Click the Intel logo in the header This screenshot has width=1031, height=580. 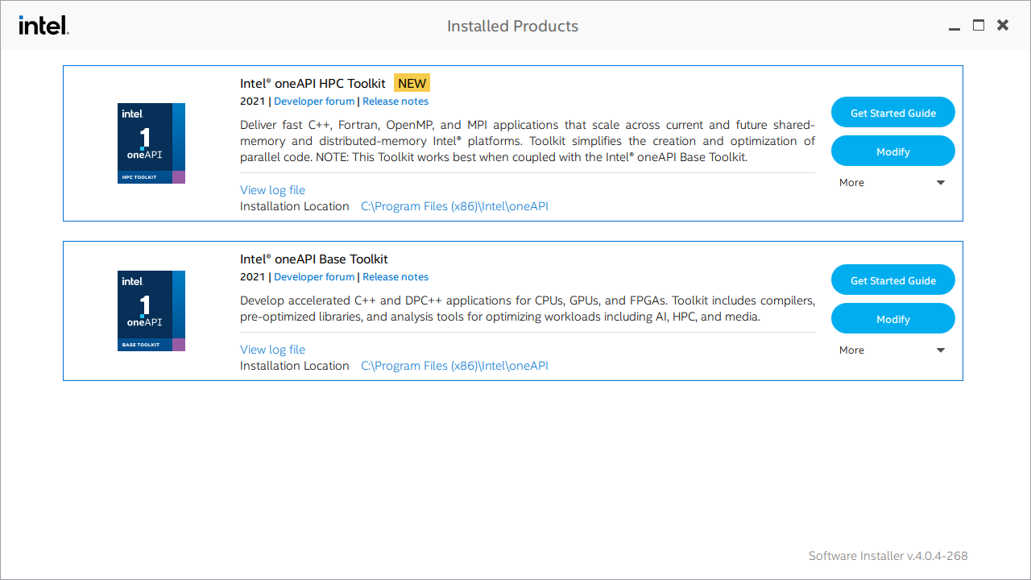coord(43,25)
